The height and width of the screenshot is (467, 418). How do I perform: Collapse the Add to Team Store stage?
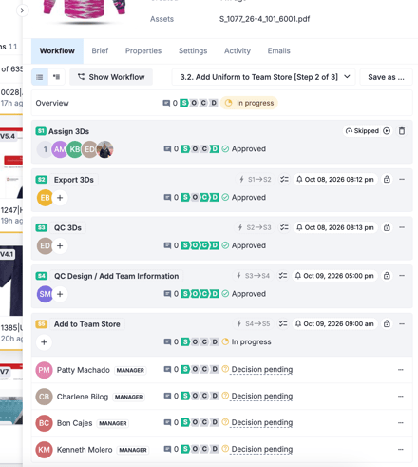(402, 324)
